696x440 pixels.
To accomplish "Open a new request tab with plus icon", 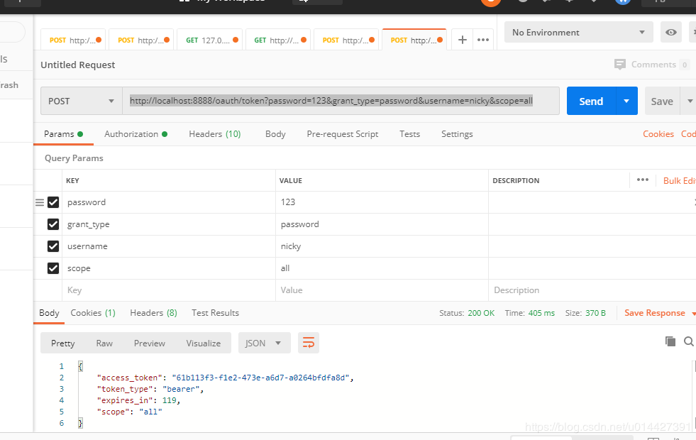I will 462,40.
